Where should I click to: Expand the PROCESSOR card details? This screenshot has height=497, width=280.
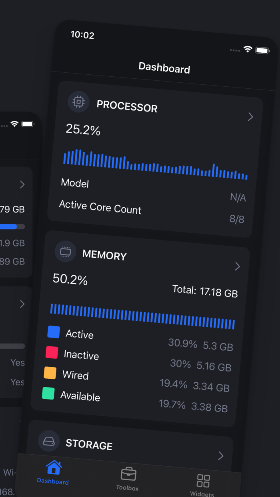250,117
